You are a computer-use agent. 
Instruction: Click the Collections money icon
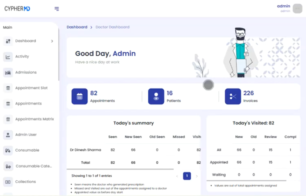pos(8,182)
